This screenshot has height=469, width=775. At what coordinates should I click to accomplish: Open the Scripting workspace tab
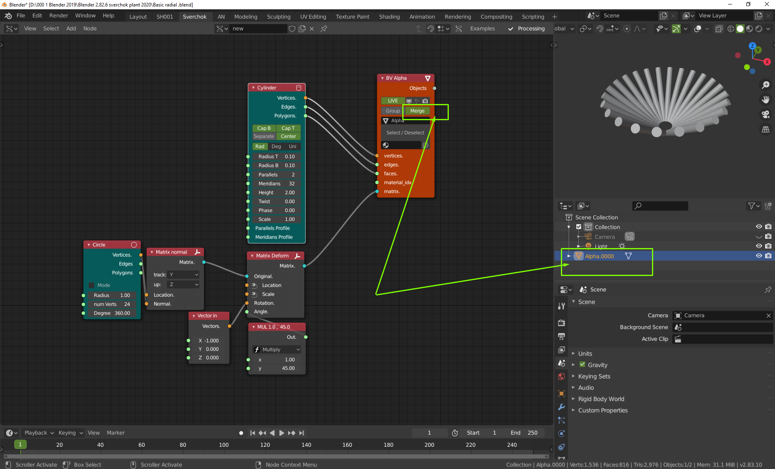coord(533,17)
